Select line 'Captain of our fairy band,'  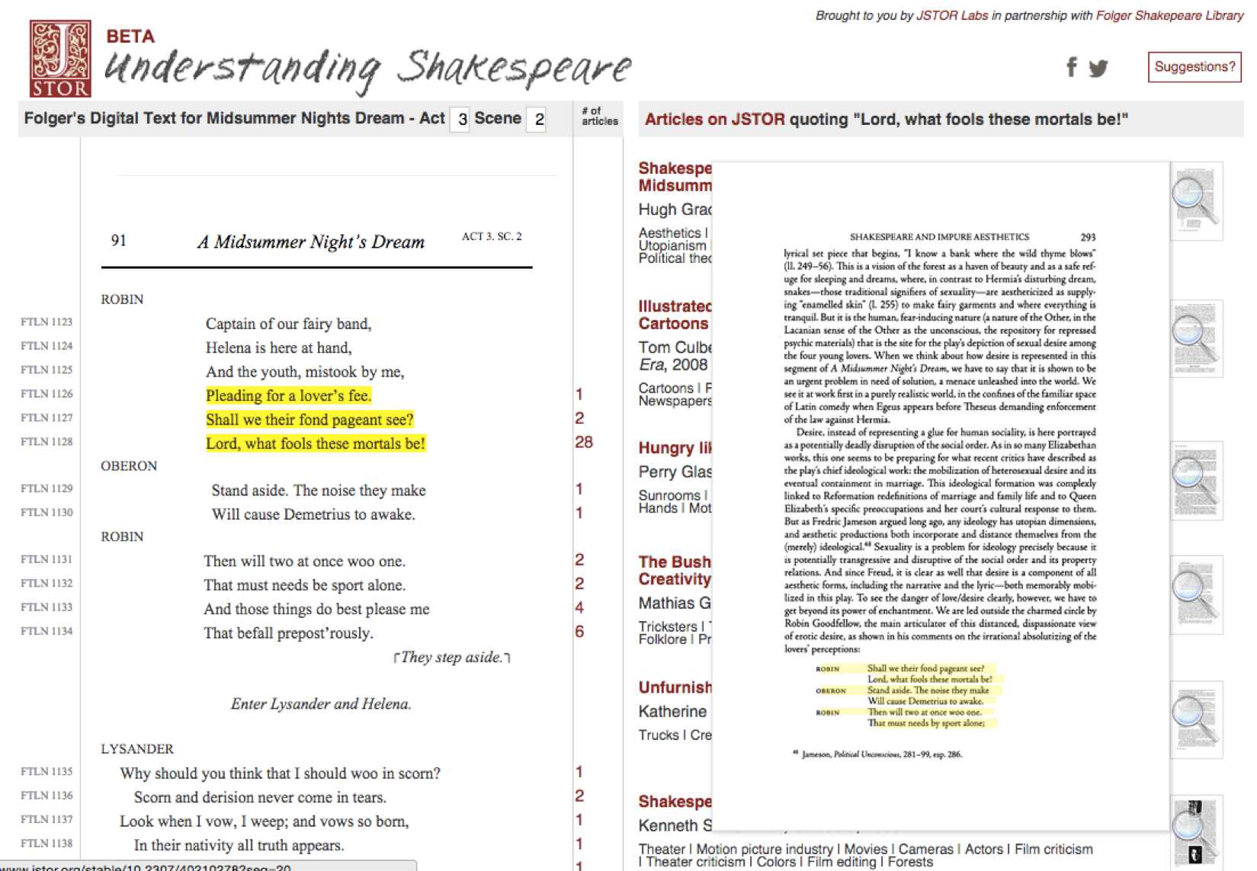click(288, 324)
